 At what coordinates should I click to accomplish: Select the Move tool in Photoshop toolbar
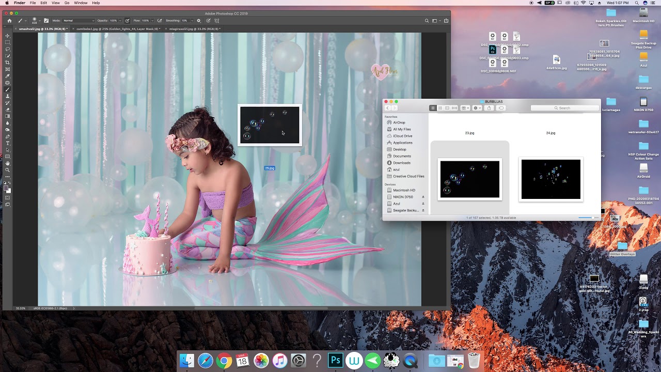click(x=8, y=36)
